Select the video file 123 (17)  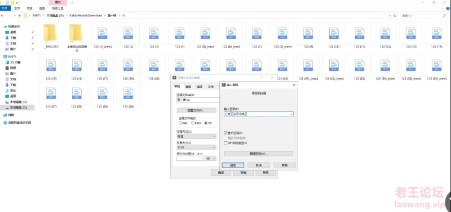[102, 67]
